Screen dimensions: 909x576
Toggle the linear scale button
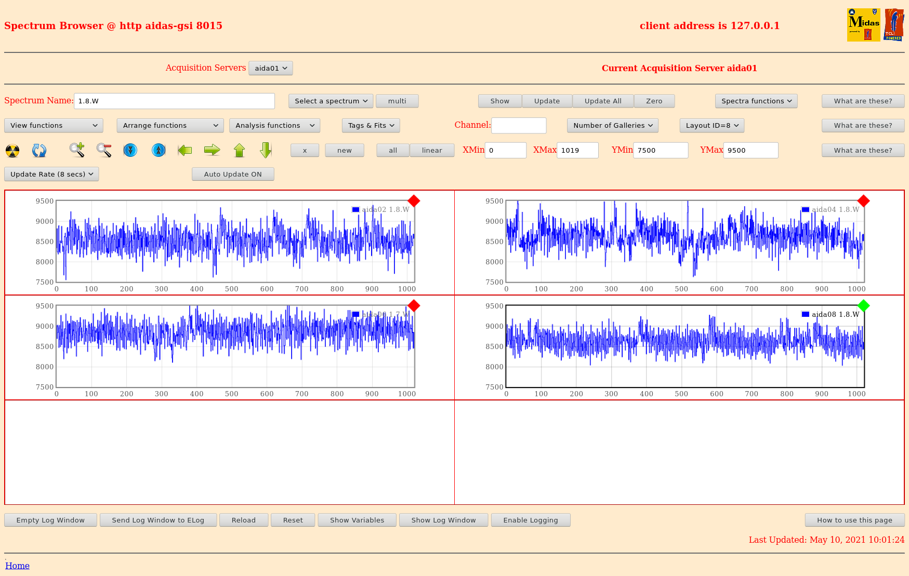431,151
